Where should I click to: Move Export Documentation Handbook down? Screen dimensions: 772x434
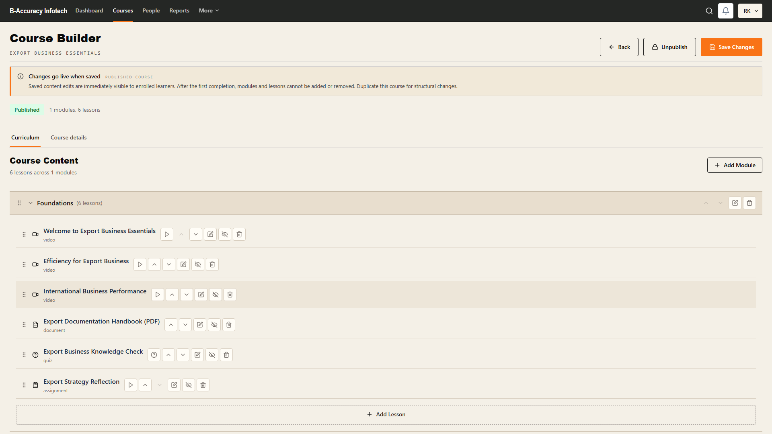[x=185, y=325]
